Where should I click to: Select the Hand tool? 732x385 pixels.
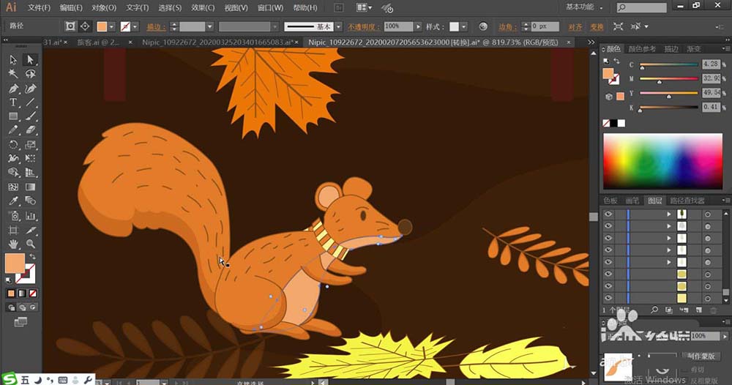tap(13, 244)
